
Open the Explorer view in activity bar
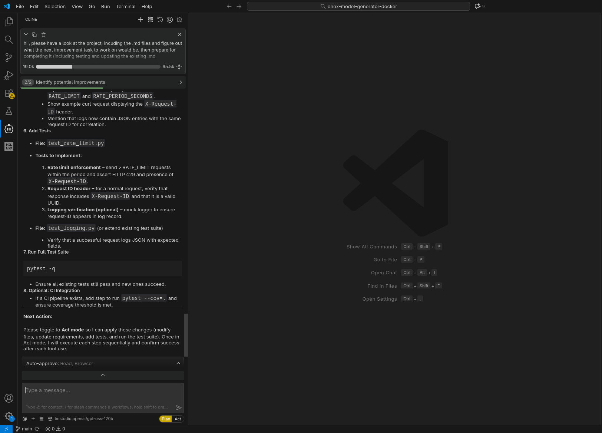9,22
